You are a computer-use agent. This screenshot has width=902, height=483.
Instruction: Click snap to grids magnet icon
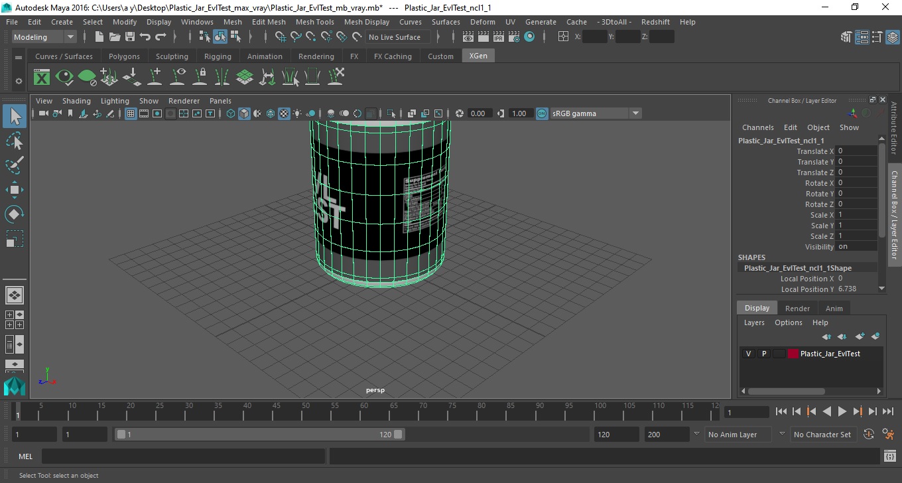tap(280, 37)
